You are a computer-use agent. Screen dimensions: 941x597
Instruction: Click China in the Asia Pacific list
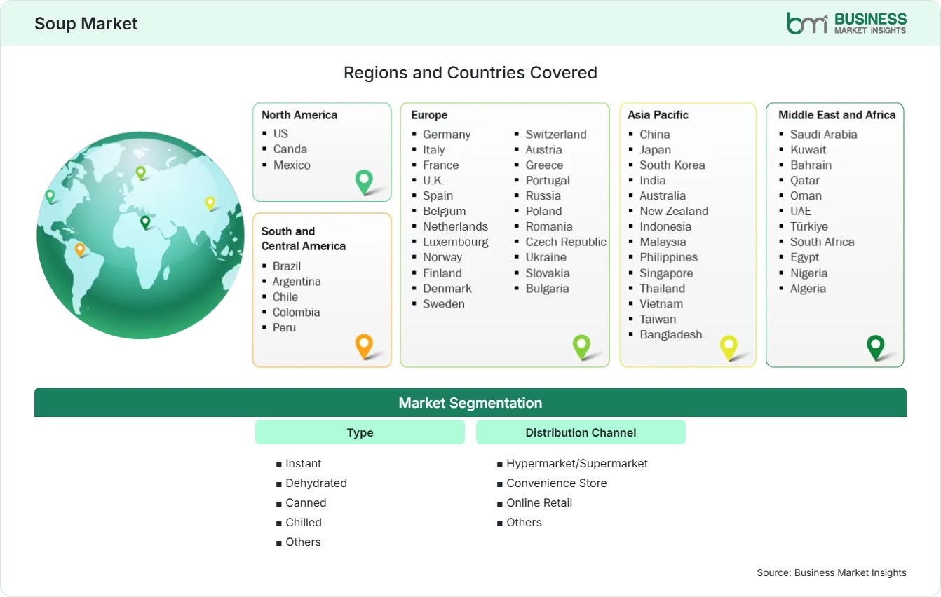pos(655,135)
